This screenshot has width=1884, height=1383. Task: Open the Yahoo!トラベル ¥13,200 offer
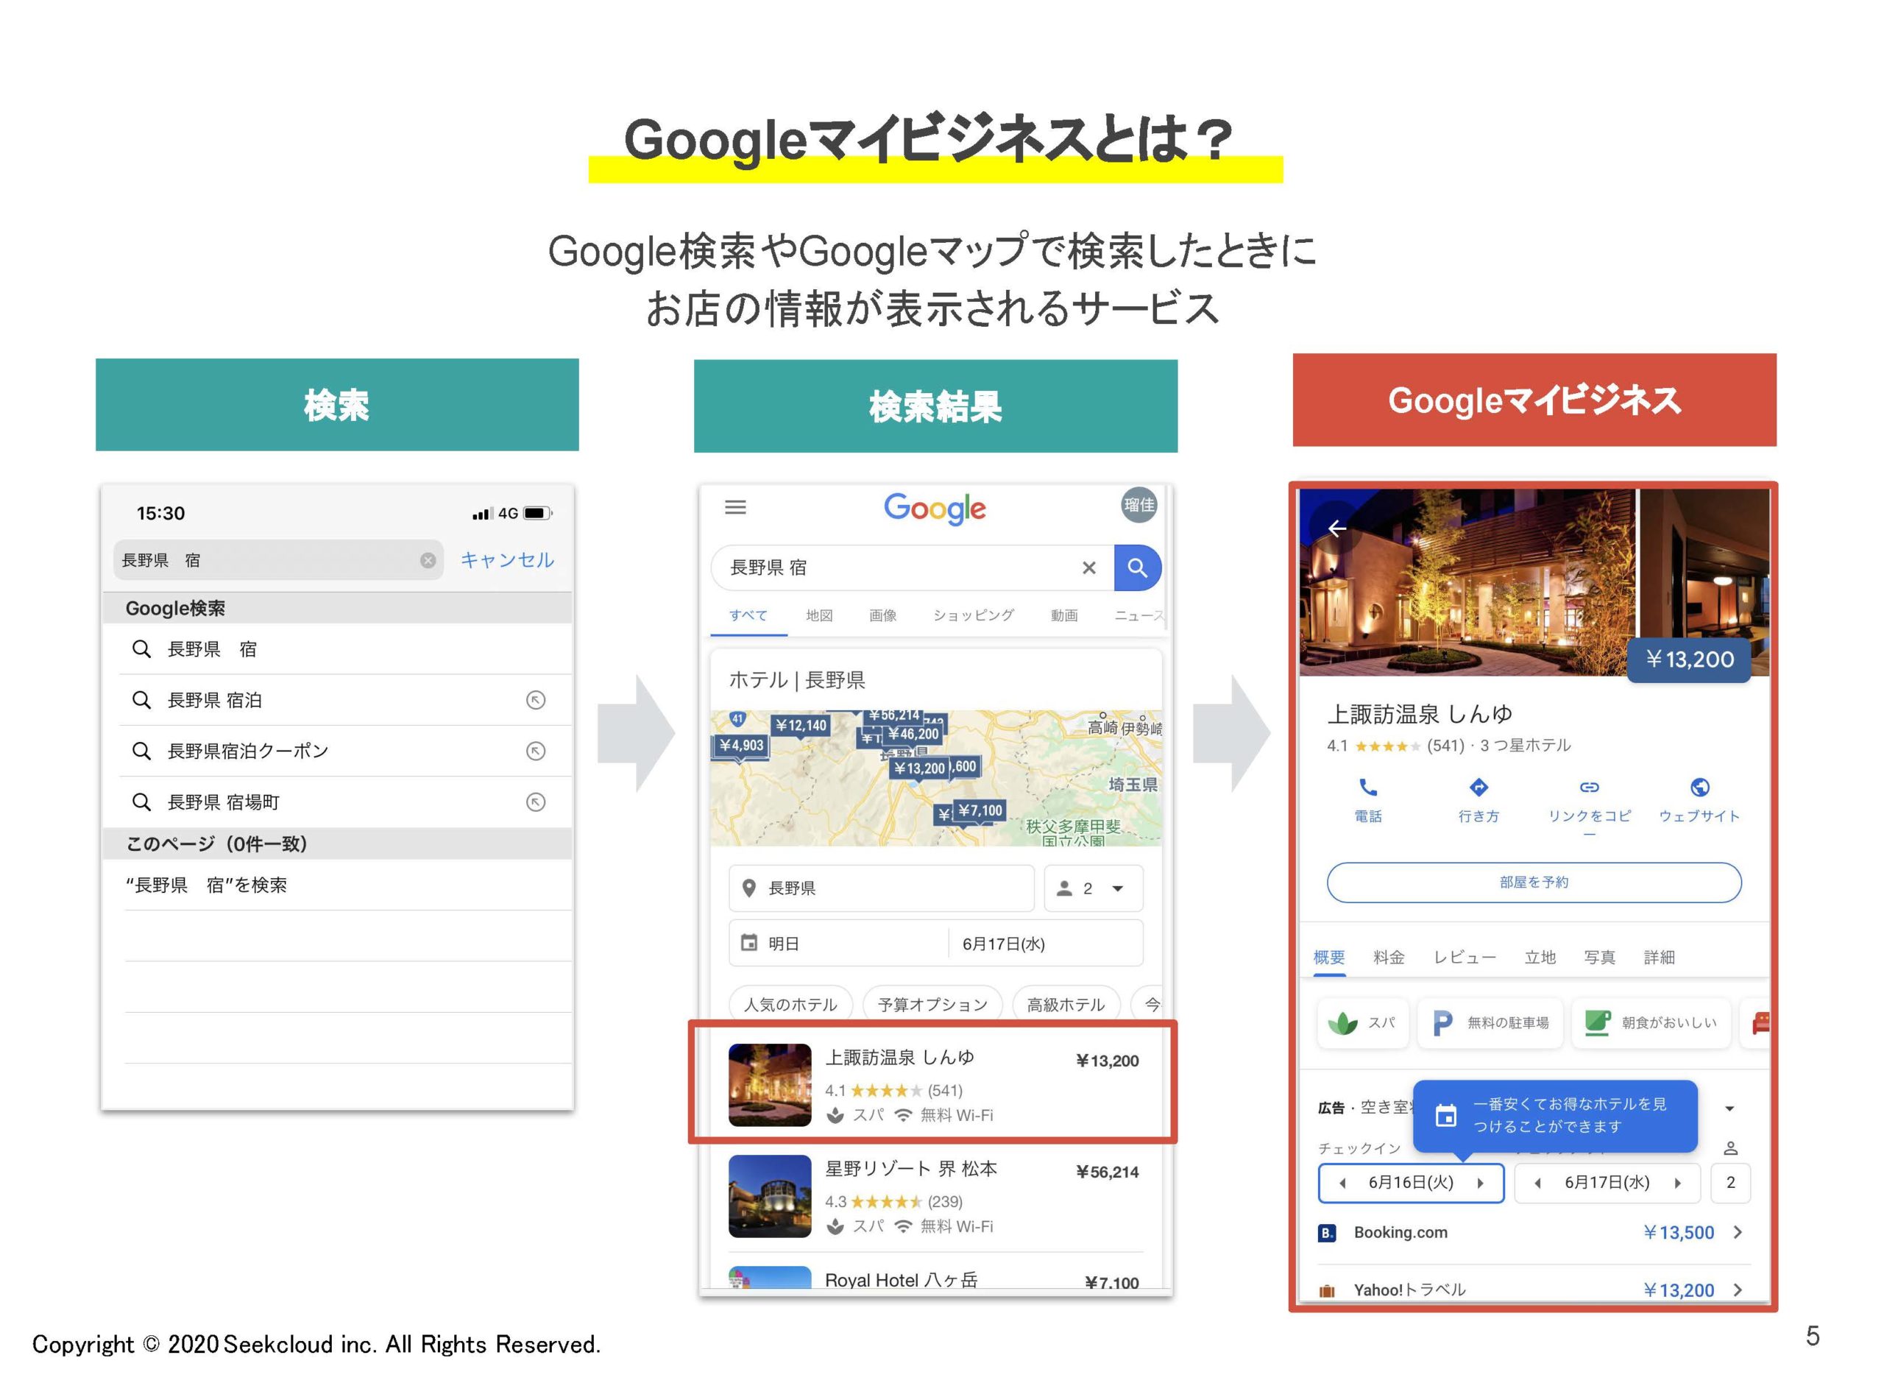(x=1533, y=1290)
